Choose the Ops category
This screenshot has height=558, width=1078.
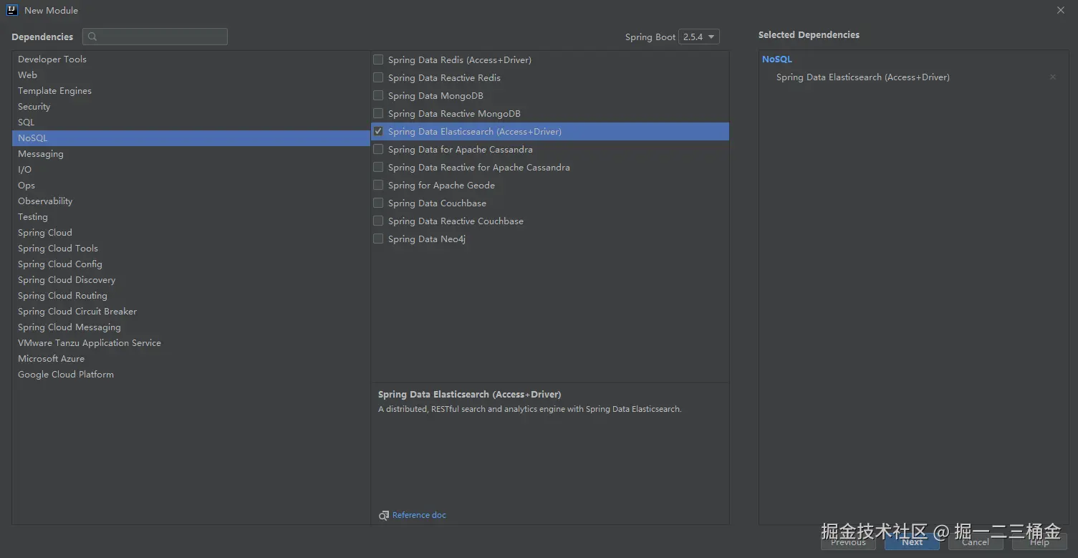coord(191,186)
